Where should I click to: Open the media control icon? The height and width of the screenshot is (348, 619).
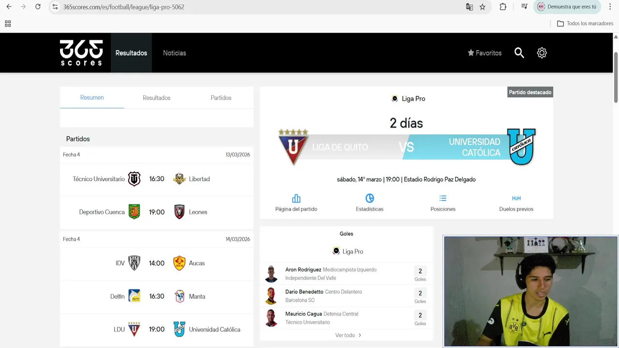click(524, 7)
